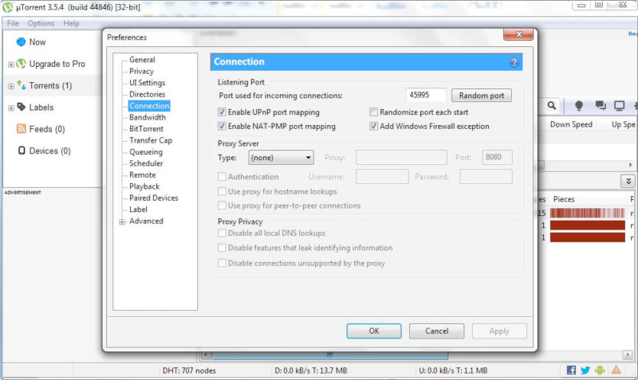Check Disable connections unsupported by the proxy
This screenshot has height=380, width=638.
222,263
